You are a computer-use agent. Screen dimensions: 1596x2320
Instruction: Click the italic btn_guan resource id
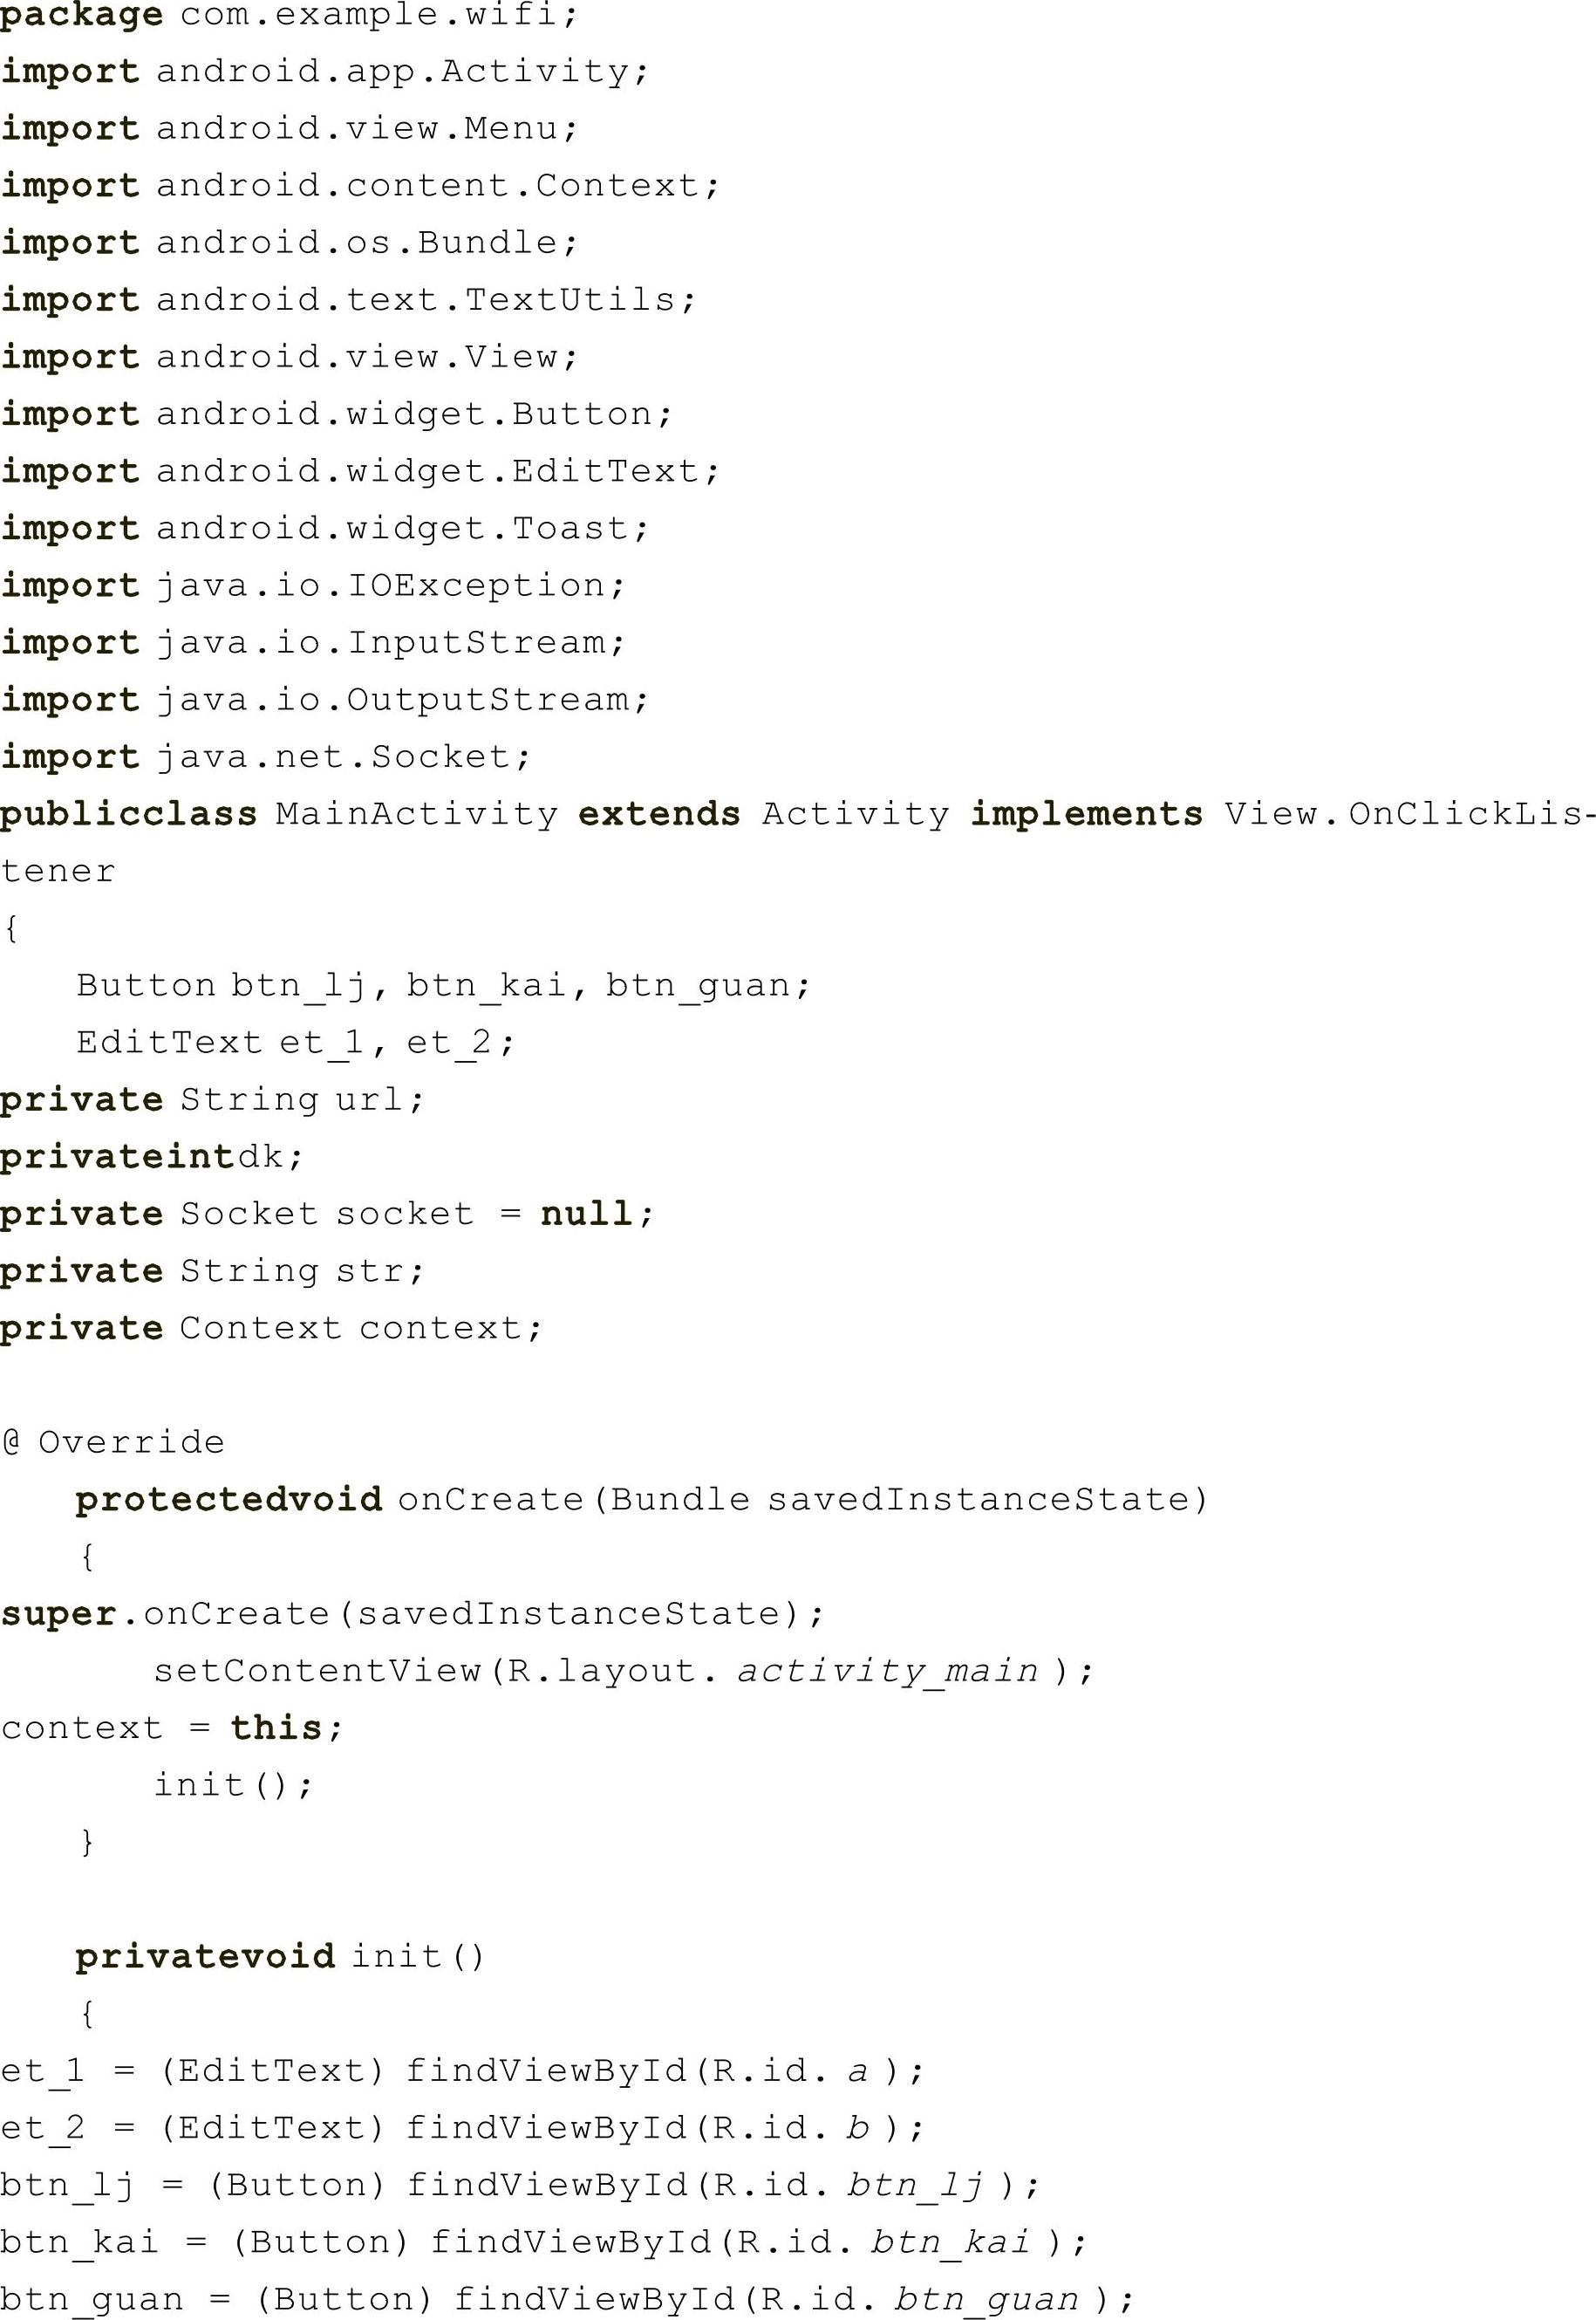[x=986, y=2299]
